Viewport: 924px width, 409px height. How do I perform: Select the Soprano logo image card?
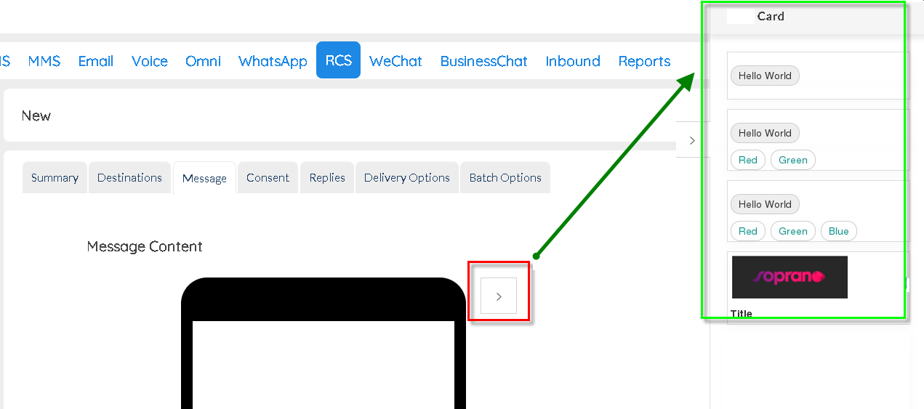point(790,277)
